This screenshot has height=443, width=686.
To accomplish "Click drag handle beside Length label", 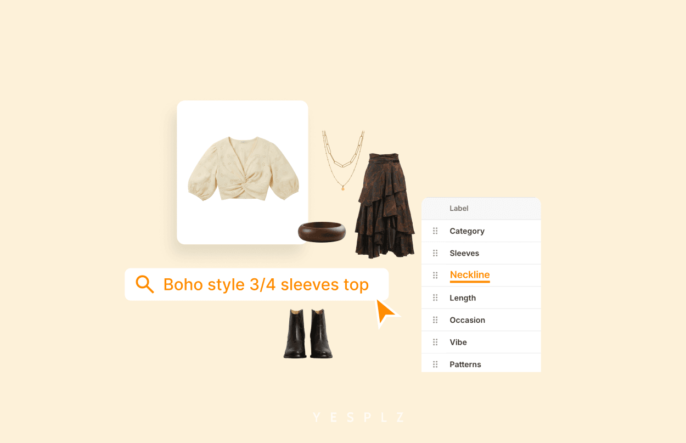I will [435, 298].
